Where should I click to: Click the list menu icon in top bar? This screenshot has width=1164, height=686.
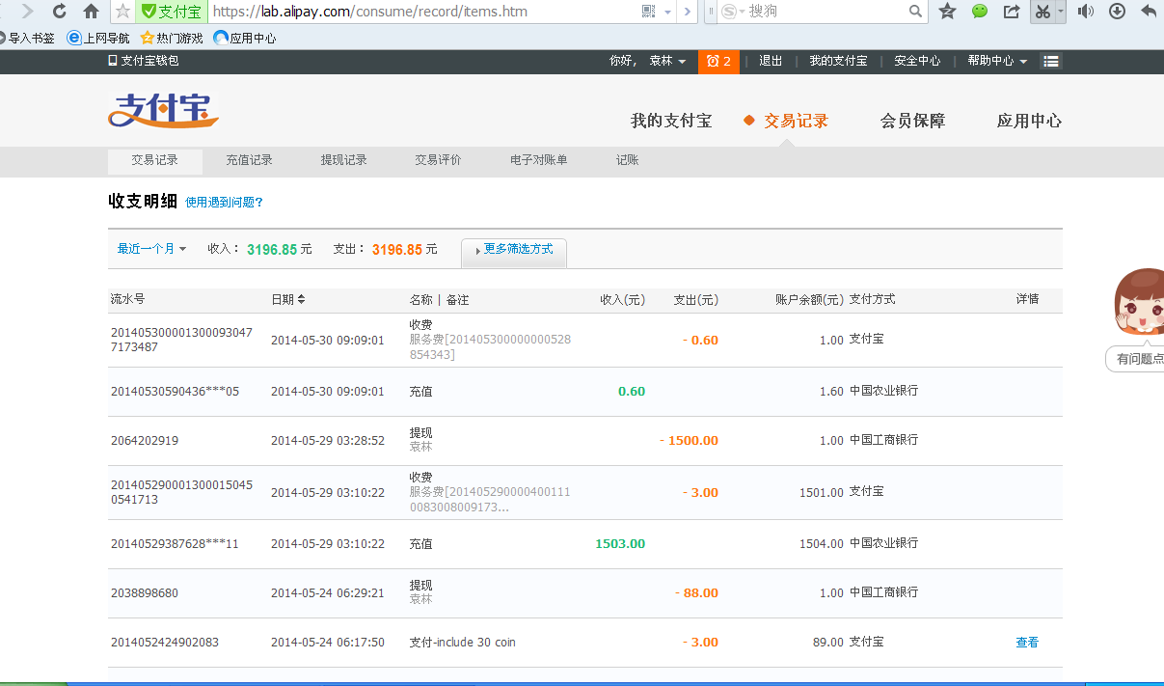coord(1051,61)
